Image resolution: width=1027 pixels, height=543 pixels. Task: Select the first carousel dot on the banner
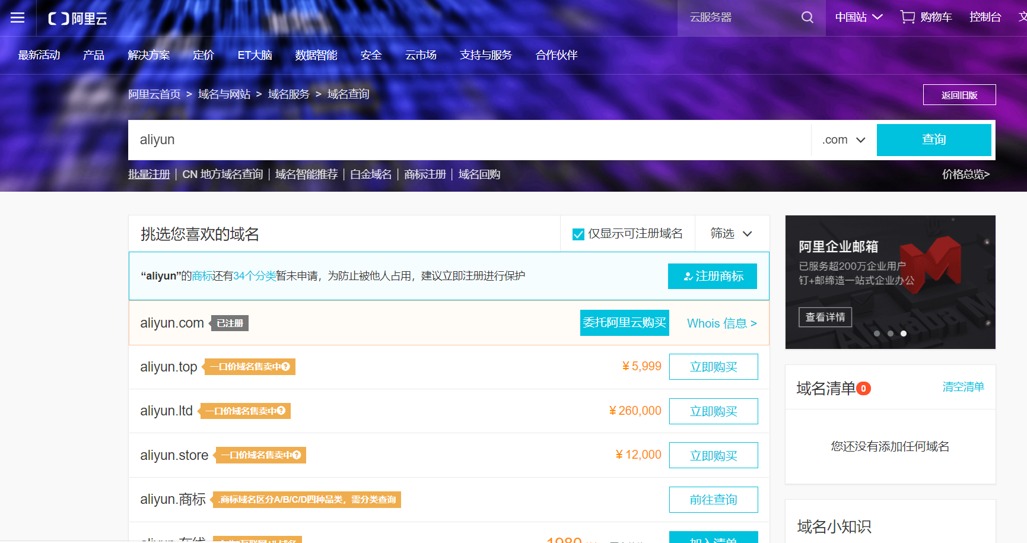coord(877,334)
